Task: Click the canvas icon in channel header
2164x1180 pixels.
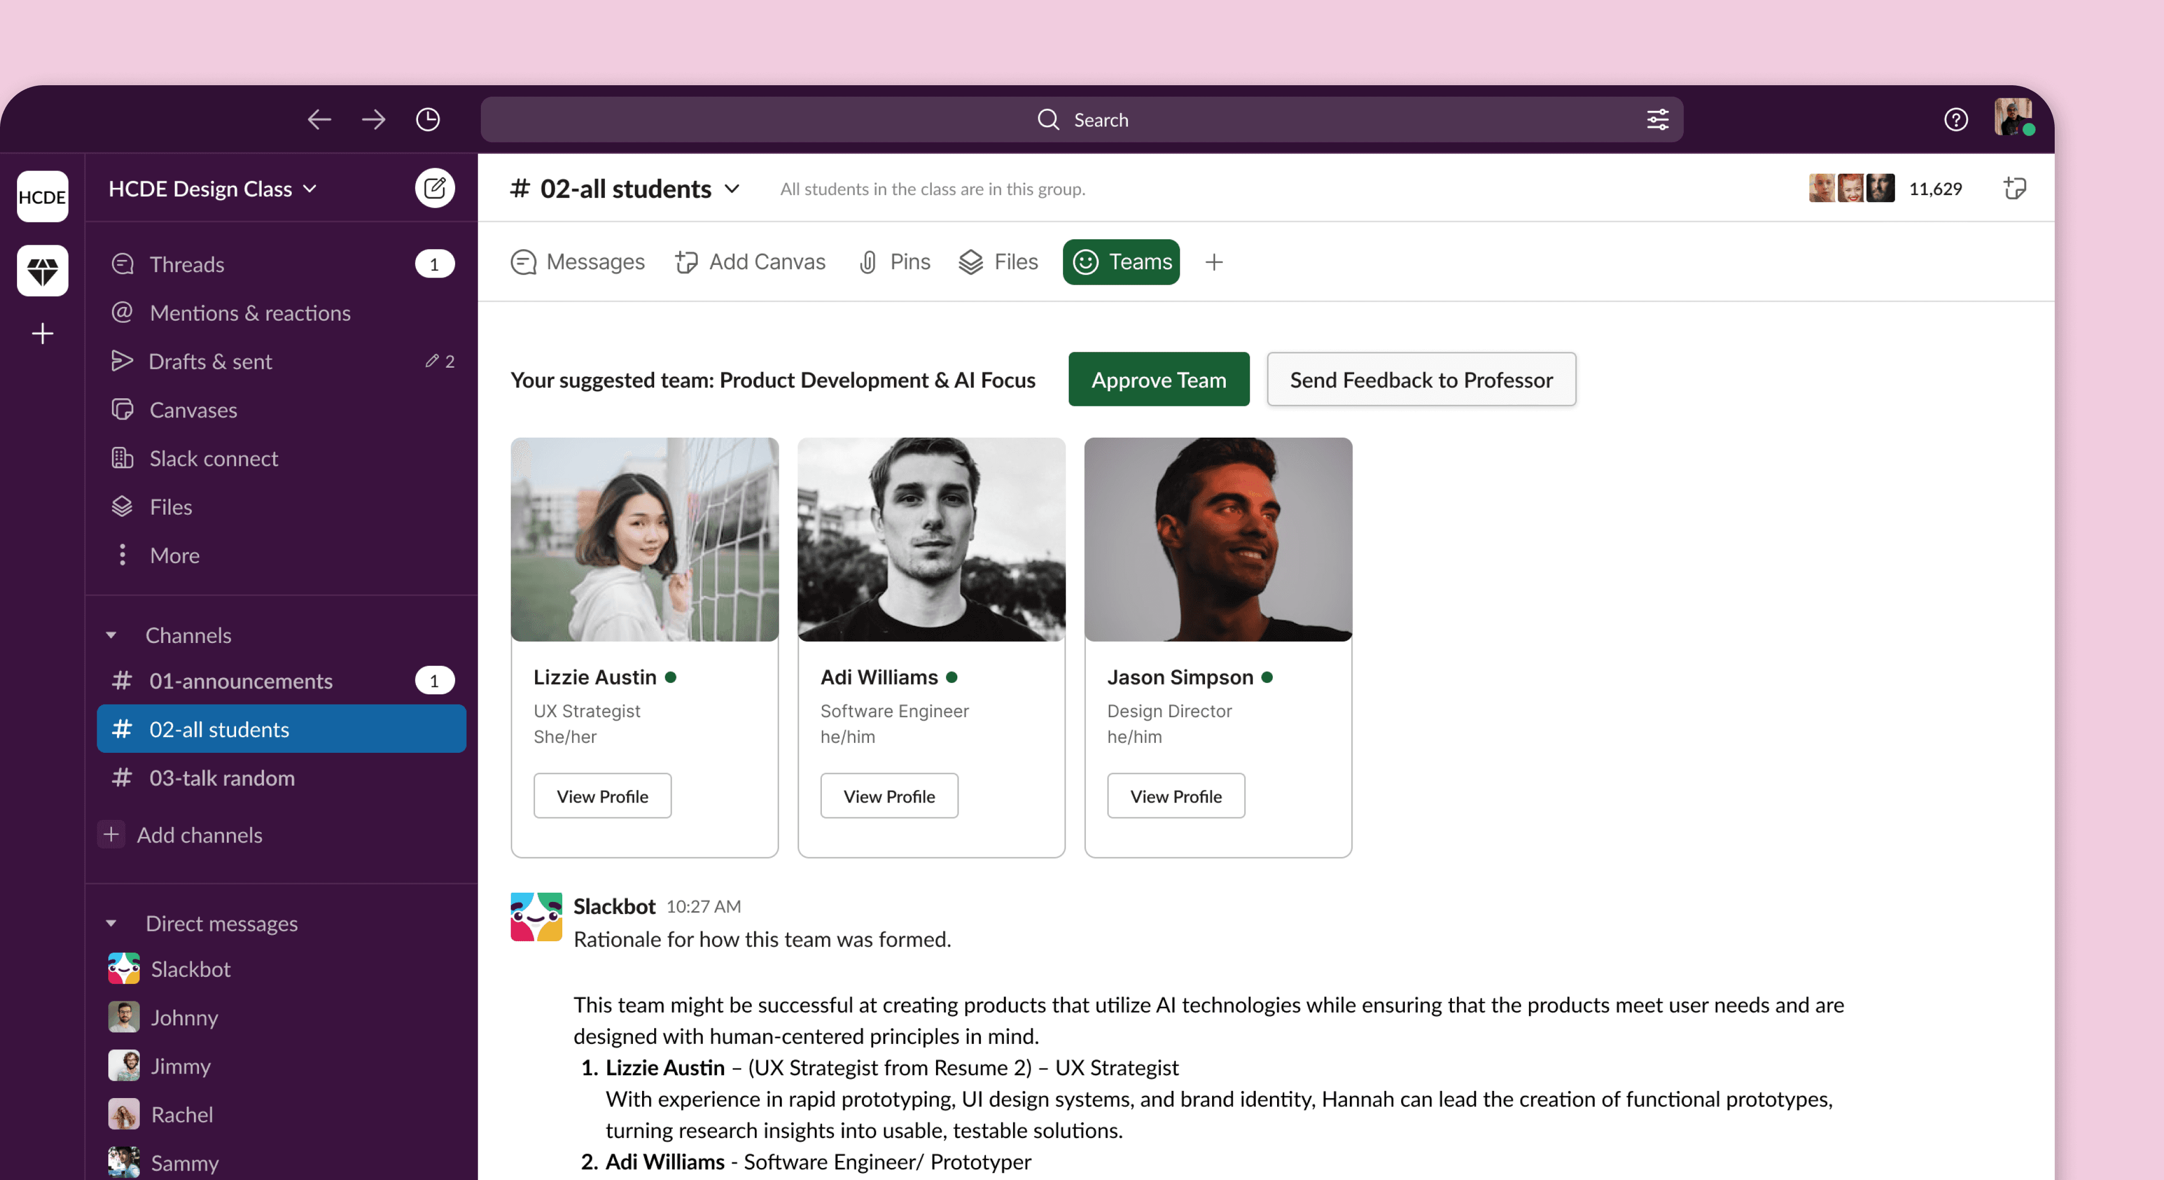Action: (x=2014, y=188)
